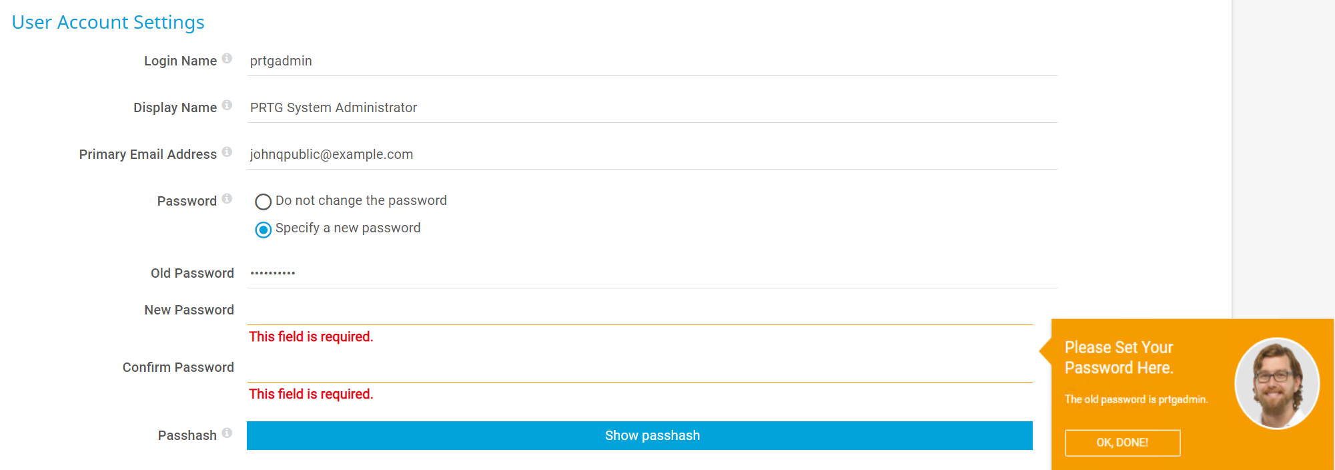Image resolution: width=1335 pixels, height=470 pixels.
Task: Click the User Account Settings heading
Action: point(108,23)
